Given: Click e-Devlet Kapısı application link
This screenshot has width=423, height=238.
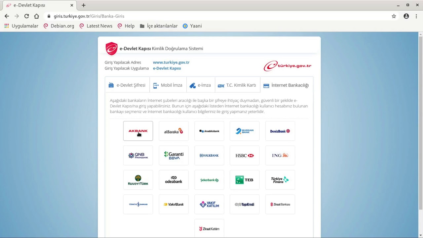Looking at the screenshot, I should coord(167,68).
